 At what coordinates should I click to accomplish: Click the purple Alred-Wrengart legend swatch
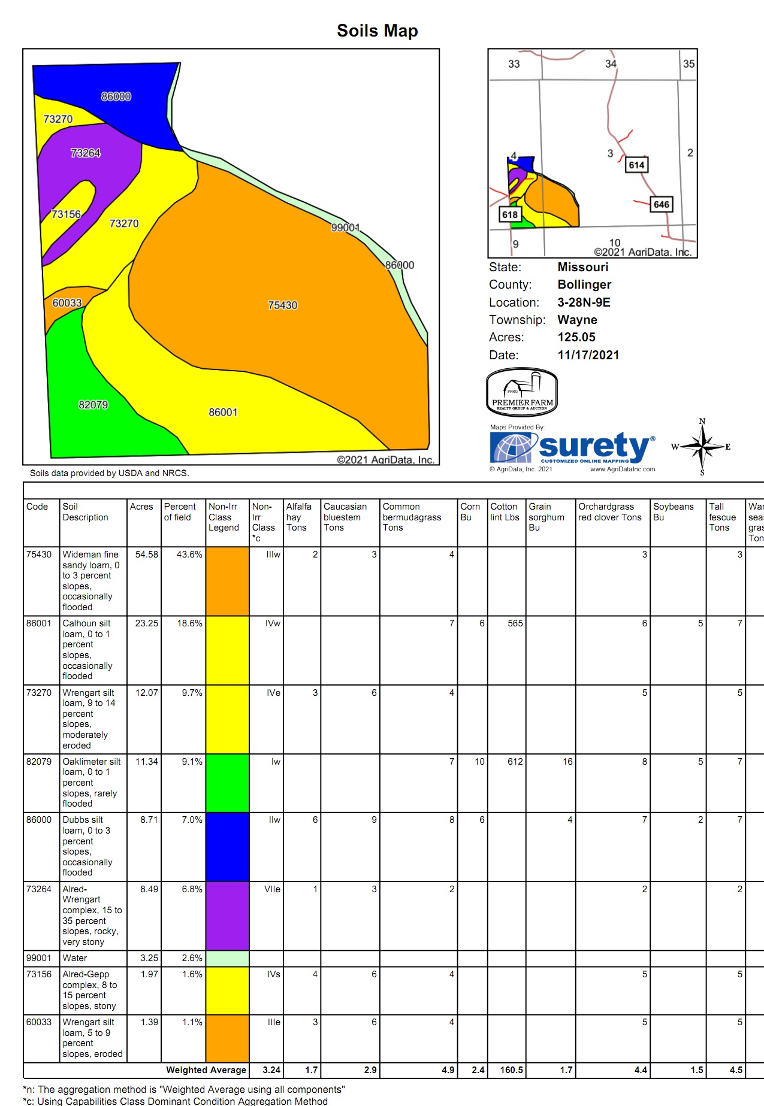(227, 915)
